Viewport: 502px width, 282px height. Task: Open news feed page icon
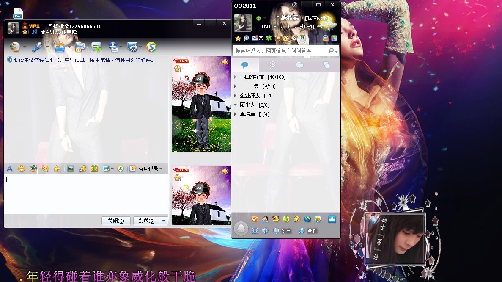click(302, 39)
